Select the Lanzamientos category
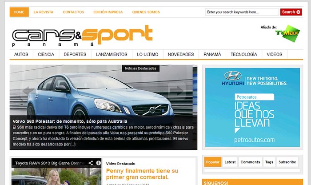This screenshot has height=185, width=311. (112, 54)
